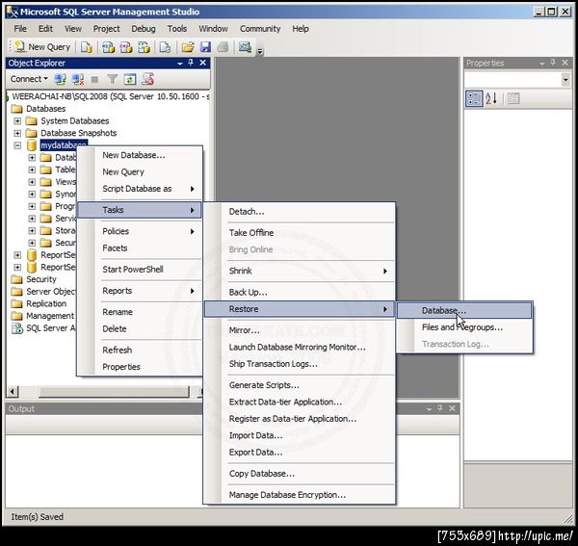578x546 pixels.
Task: Expand the Database Snapshots node
Action: coord(17,133)
